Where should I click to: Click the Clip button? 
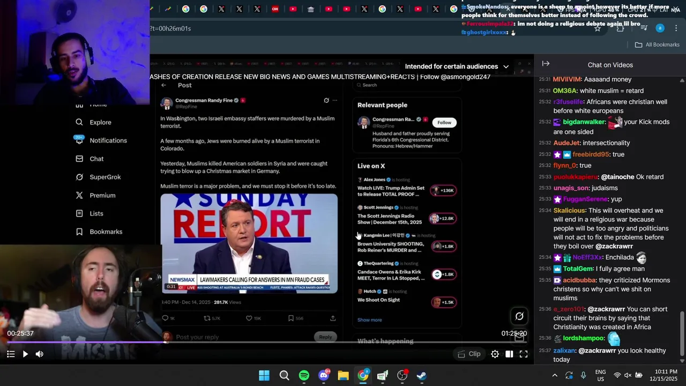pos(469,354)
